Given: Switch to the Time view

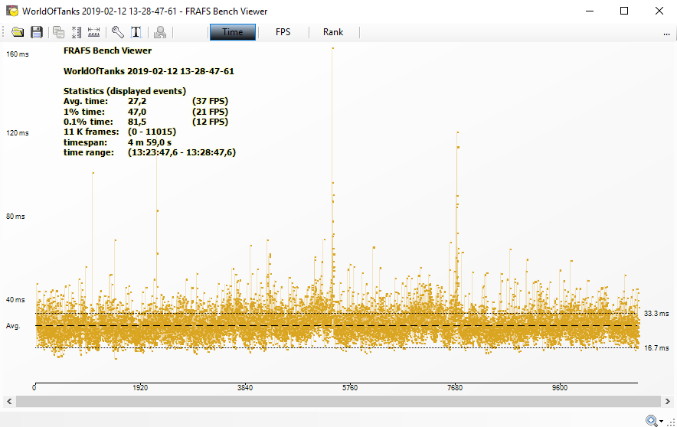Looking at the screenshot, I should 232,32.
